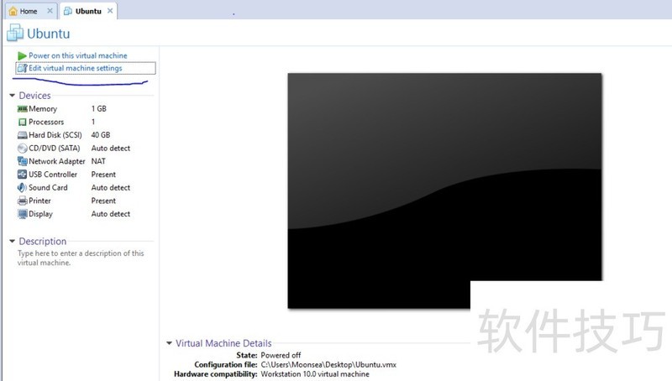Collapse the Devices section
Image resolution: width=672 pixels, height=381 pixels.
[12, 96]
